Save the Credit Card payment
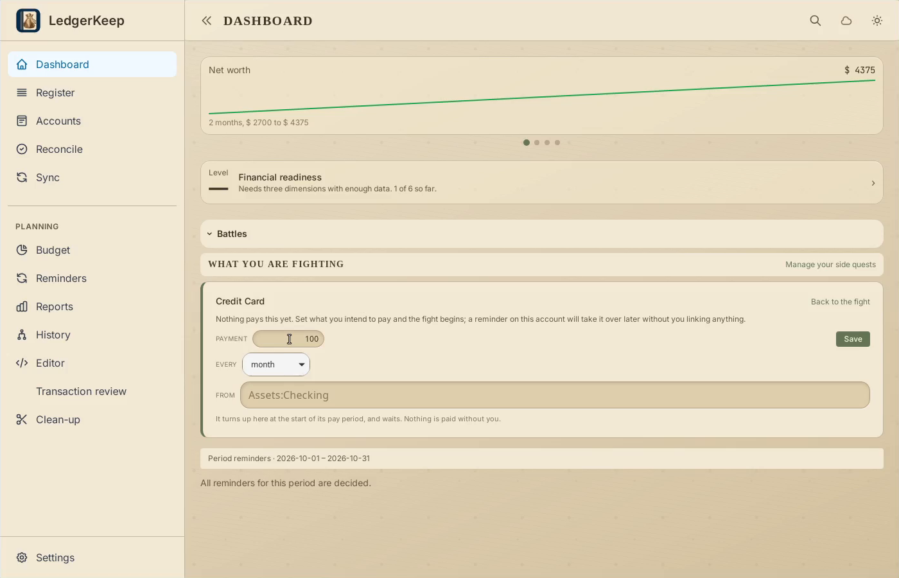 point(853,339)
